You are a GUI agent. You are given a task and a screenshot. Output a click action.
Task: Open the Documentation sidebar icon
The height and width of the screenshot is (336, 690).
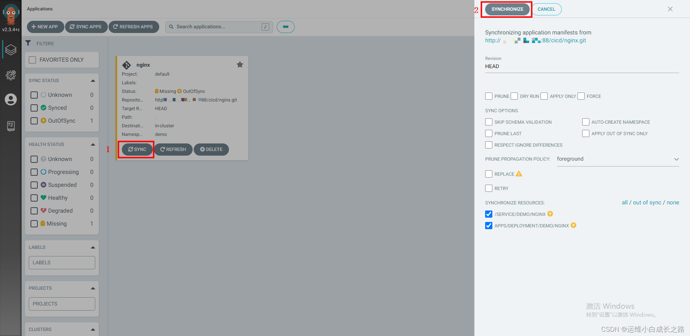click(11, 126)
